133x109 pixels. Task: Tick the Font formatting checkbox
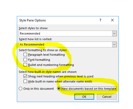tap(25, 60)
